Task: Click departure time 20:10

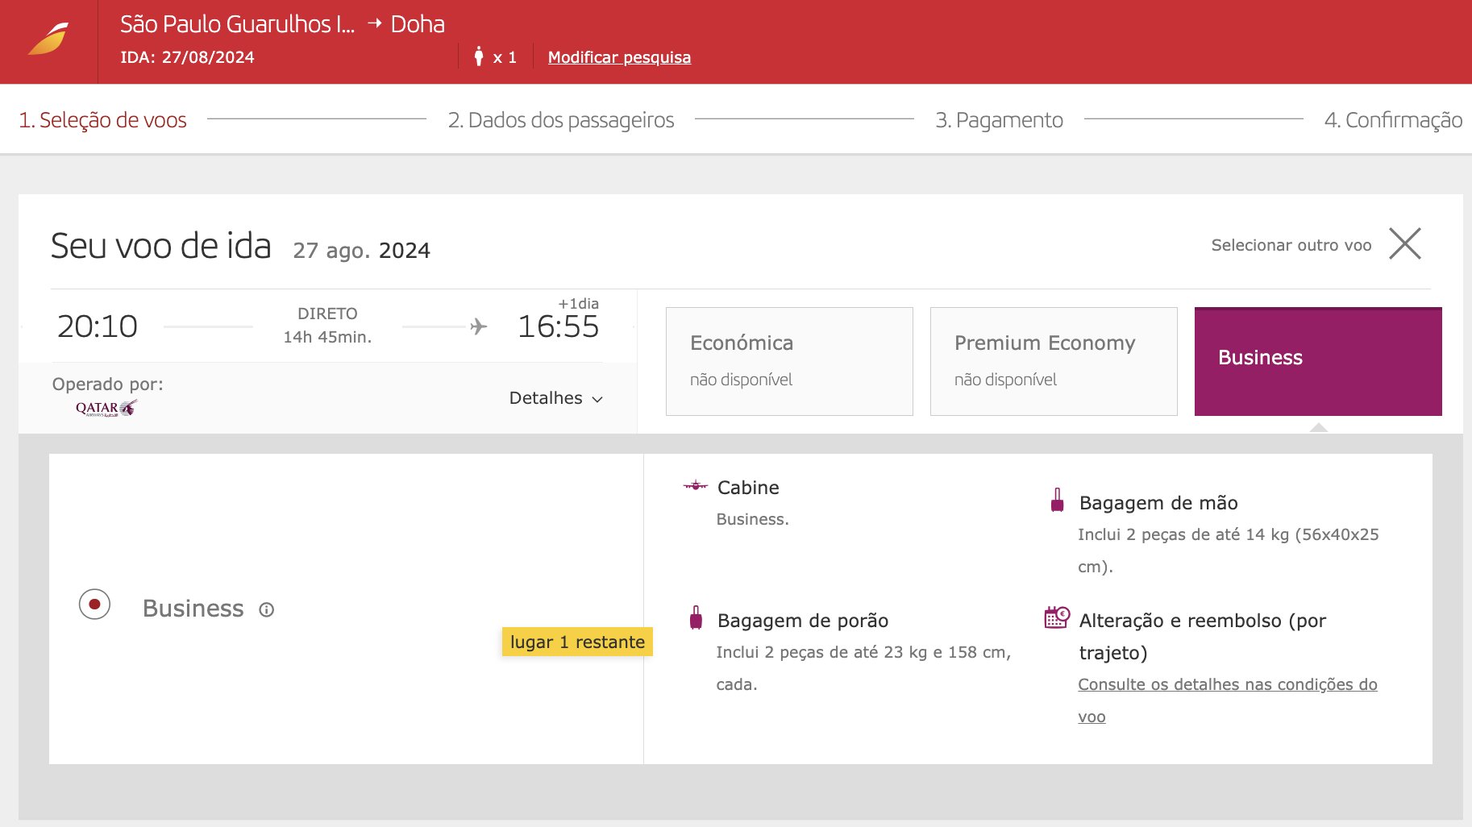Action: click(x=98, y=326)
